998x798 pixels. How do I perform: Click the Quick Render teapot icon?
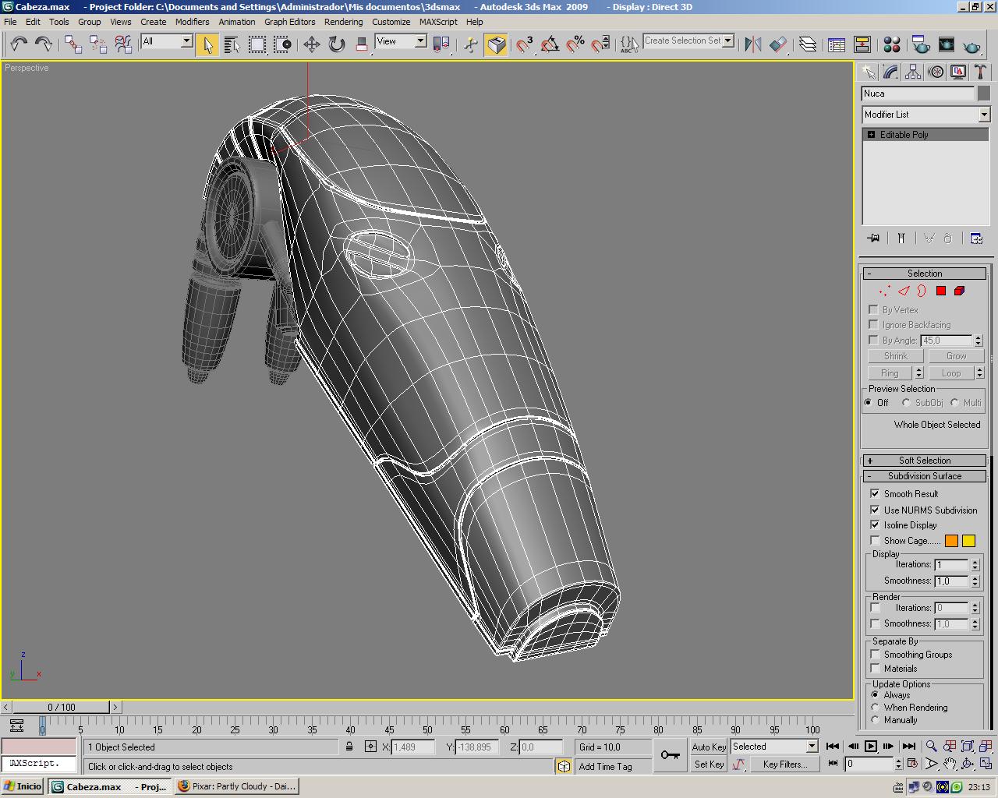coord(971,45)
